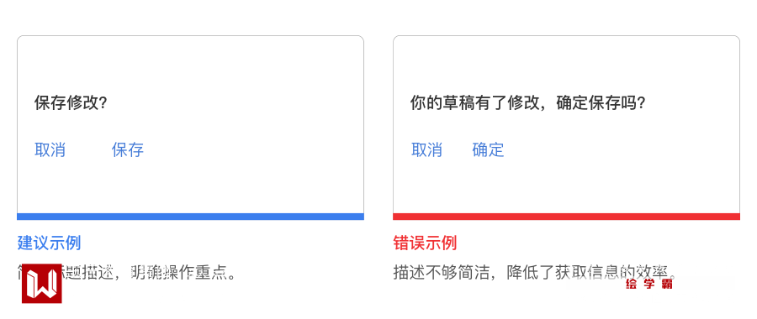The width and height of the screenshot is (757, 319).
Task: Click the 保存 button
Action: [128, 150]
